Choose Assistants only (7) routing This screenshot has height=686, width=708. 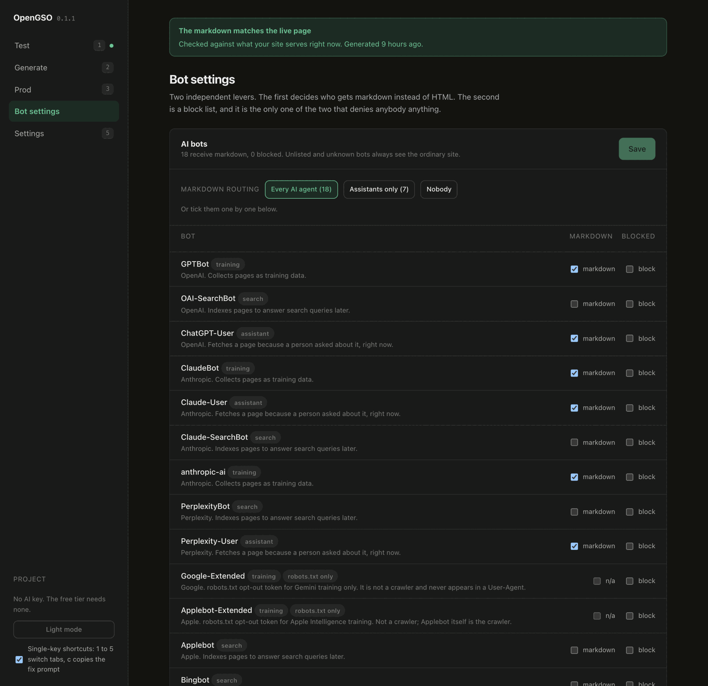click(x=379, y=189)
